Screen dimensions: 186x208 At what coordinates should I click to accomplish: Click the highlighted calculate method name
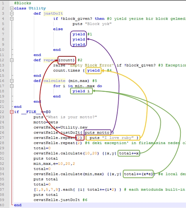click(54, 81)
